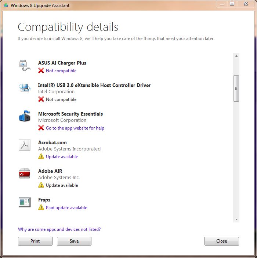The image size is (257, 258).
Task: Maximize the Upgrade Assistant window
Action: [x=232, y=4]
